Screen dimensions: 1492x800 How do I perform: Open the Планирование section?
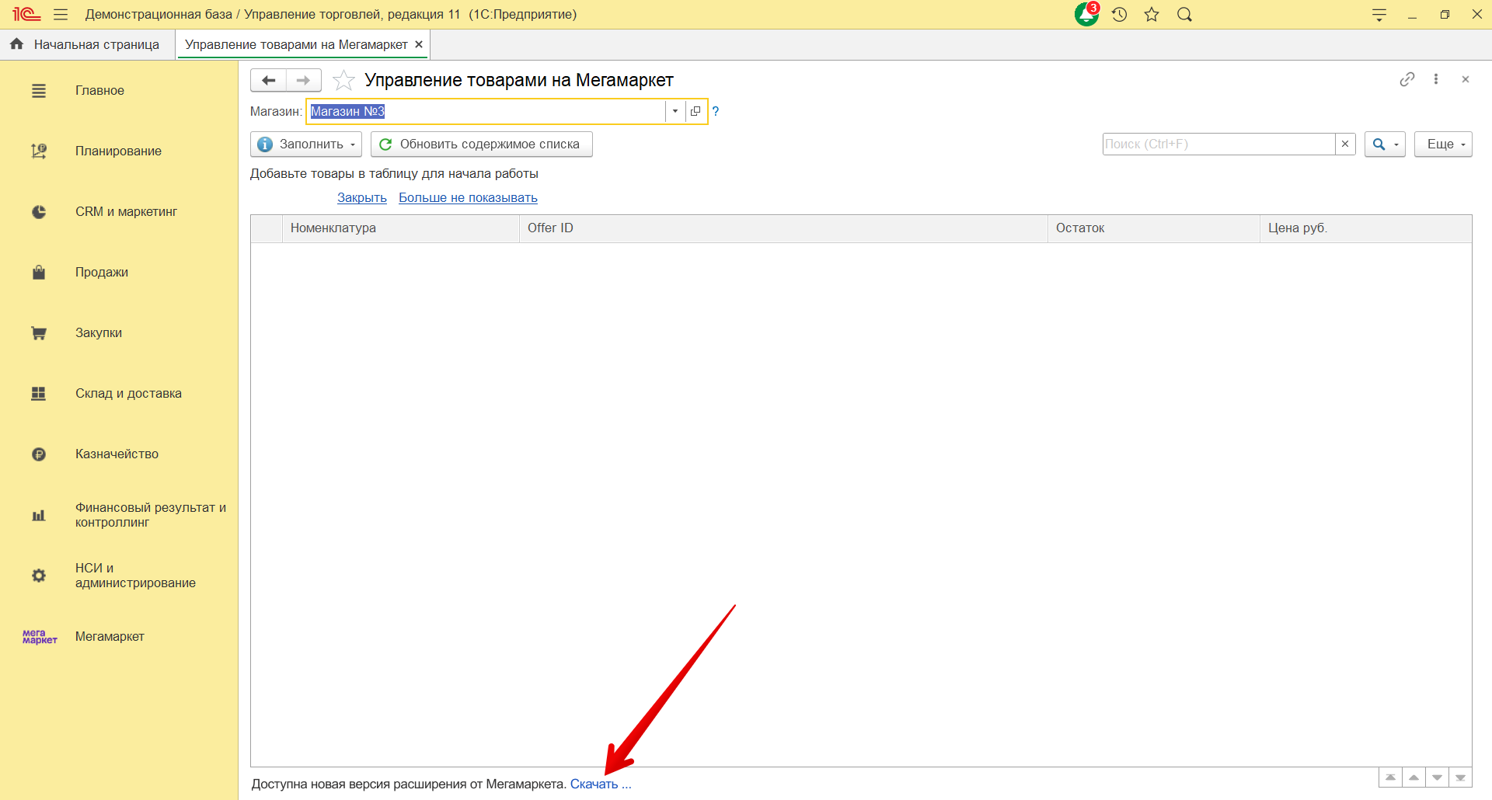click(118, 151)
